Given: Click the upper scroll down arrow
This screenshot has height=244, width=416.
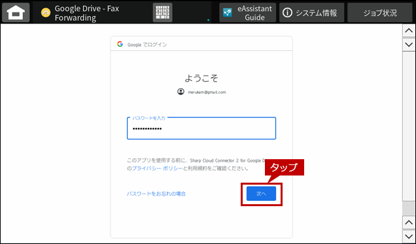Looking at the screenshot, I should [x=409, y=44].
